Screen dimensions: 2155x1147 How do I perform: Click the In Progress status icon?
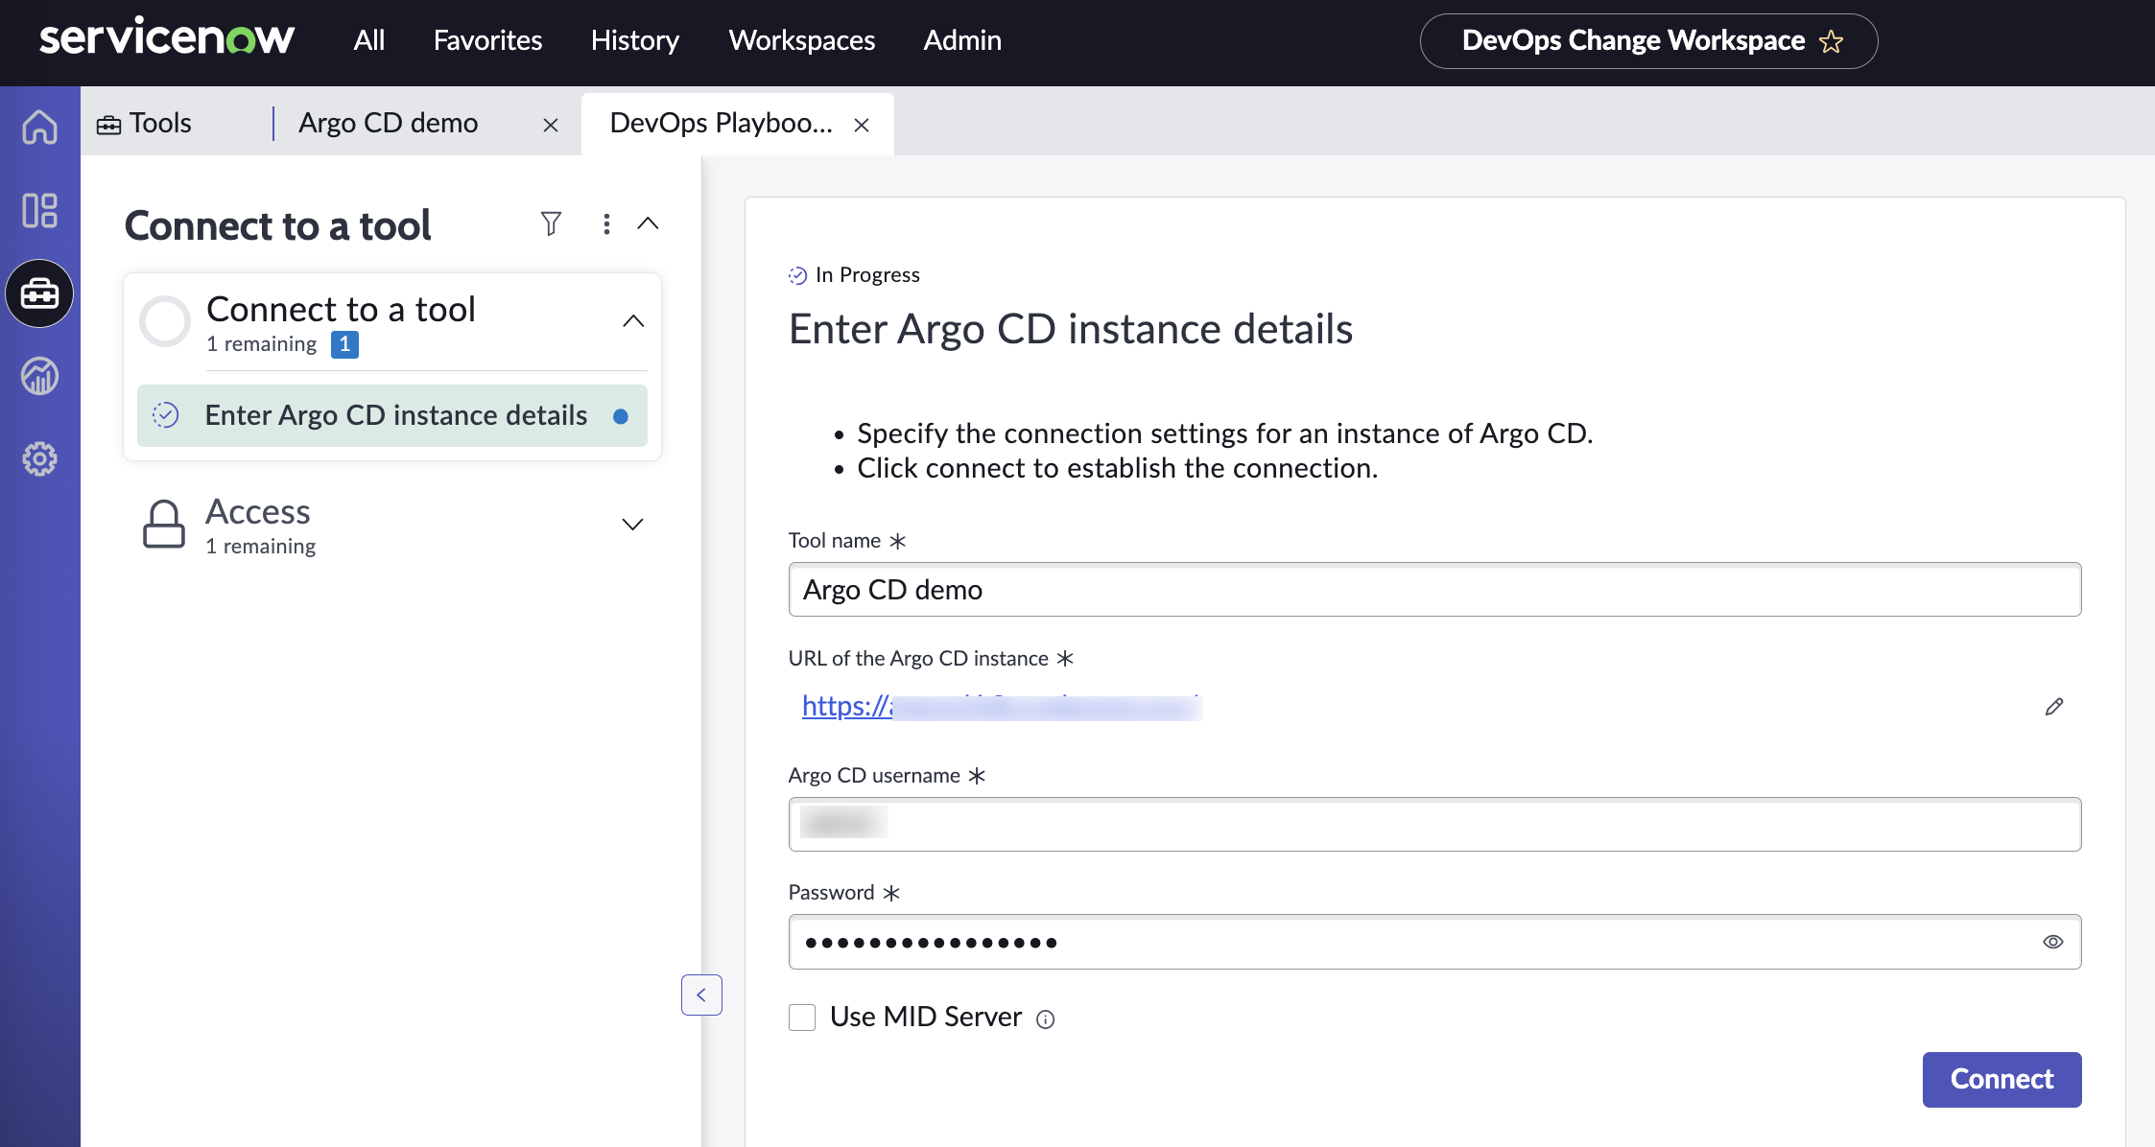[x=797, y=276]
